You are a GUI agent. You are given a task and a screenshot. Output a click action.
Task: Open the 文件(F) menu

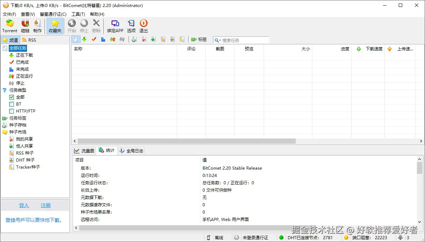click(x=9, y=14)
